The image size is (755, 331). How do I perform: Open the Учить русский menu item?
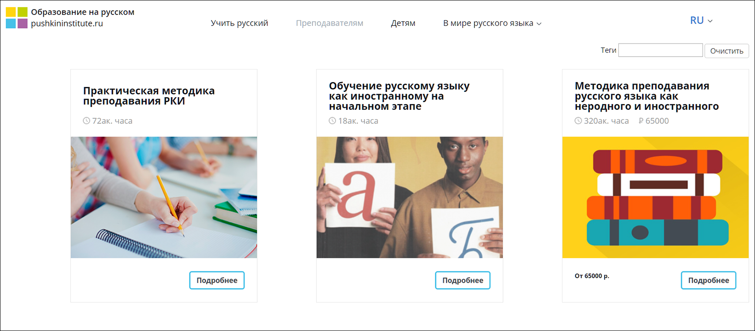click(239, 23)
